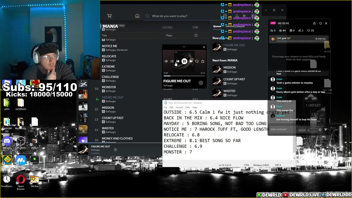
Task: Open the NOTEPADS desktop folder
Action: (21, 105)
